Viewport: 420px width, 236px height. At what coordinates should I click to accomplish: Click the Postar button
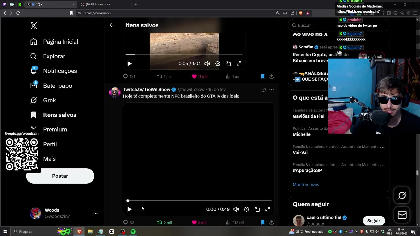pyautogui.click(x=60, y=176)
